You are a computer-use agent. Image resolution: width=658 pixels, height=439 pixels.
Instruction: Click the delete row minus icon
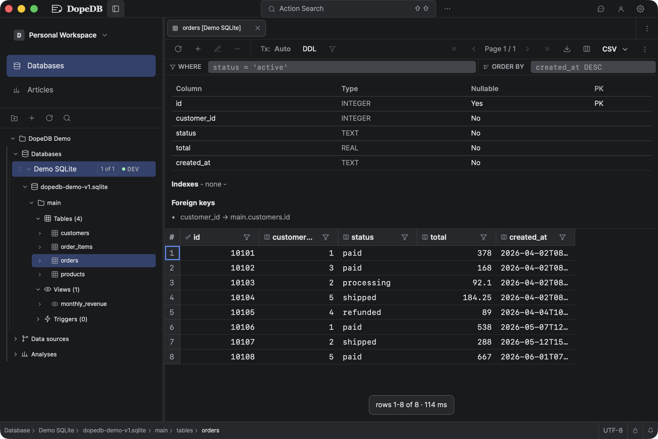[237, 49]
